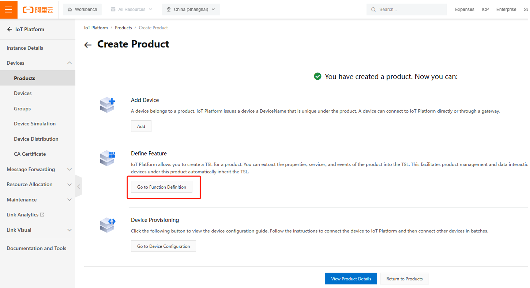Select Device Simulation in the sidebar
Screen dimensions: 530x288
[x=35, y=124]
